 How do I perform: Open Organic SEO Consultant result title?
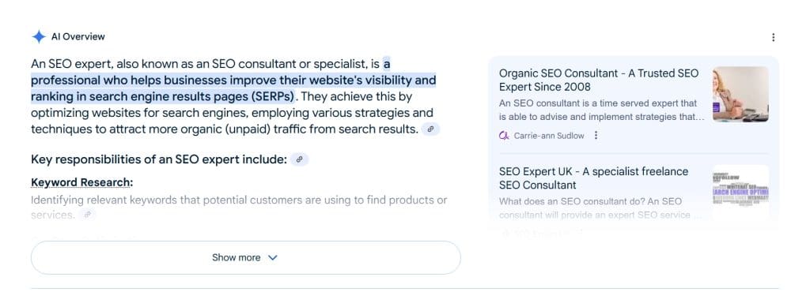click(599, 80)
